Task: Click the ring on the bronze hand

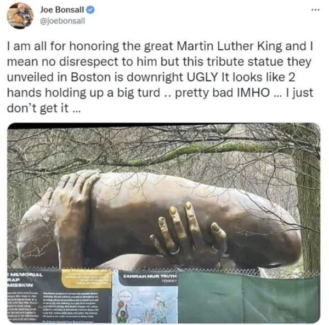Action: [x=174, y=251]
